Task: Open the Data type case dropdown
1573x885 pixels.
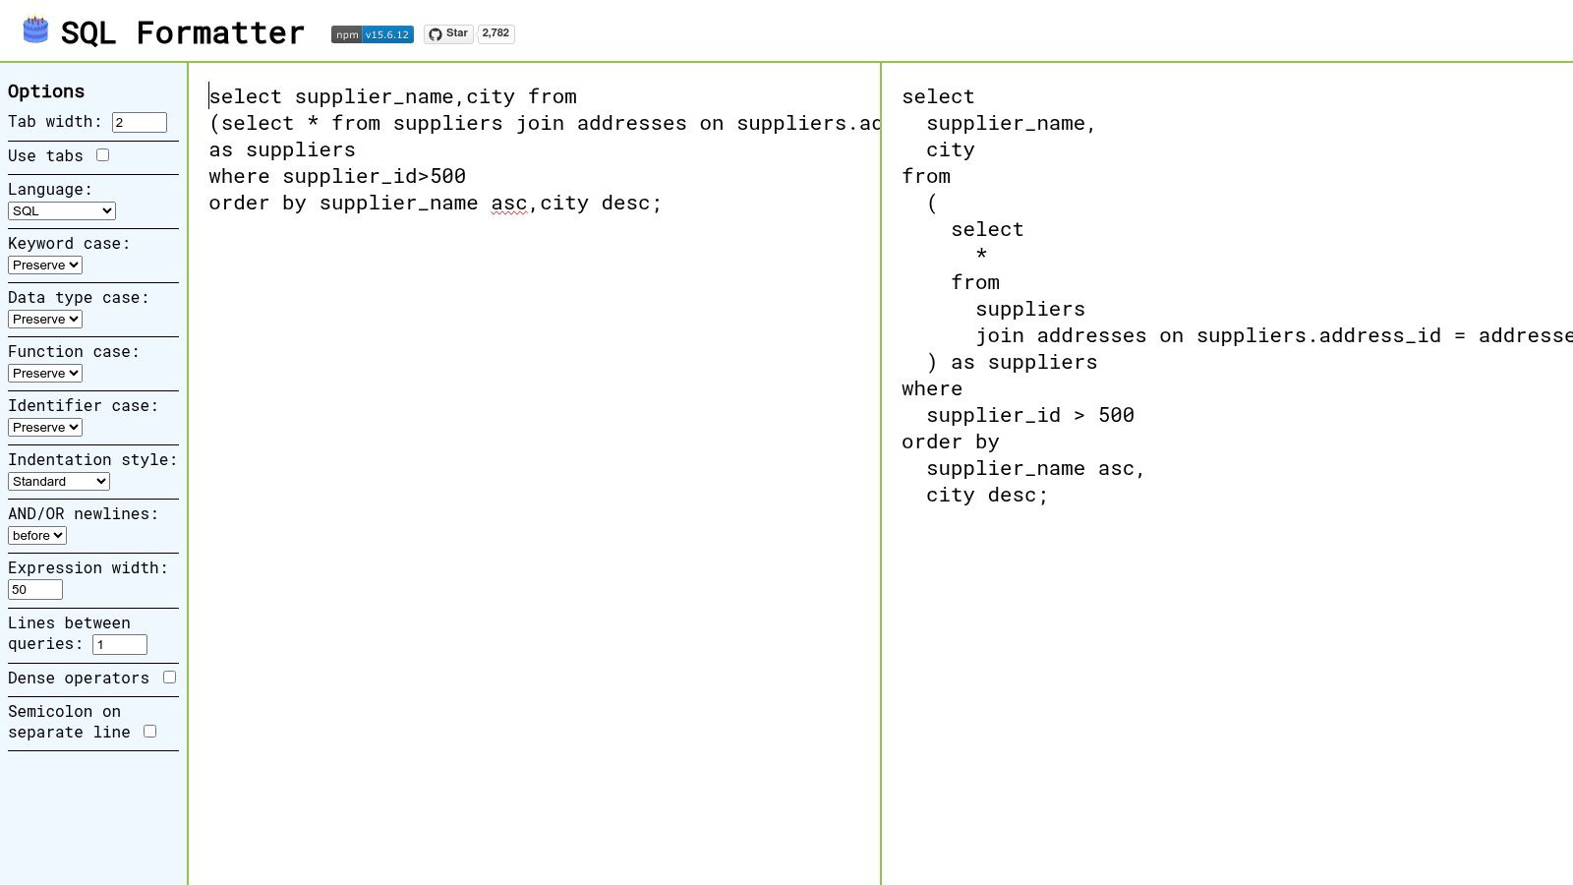Action: point(44,319)
